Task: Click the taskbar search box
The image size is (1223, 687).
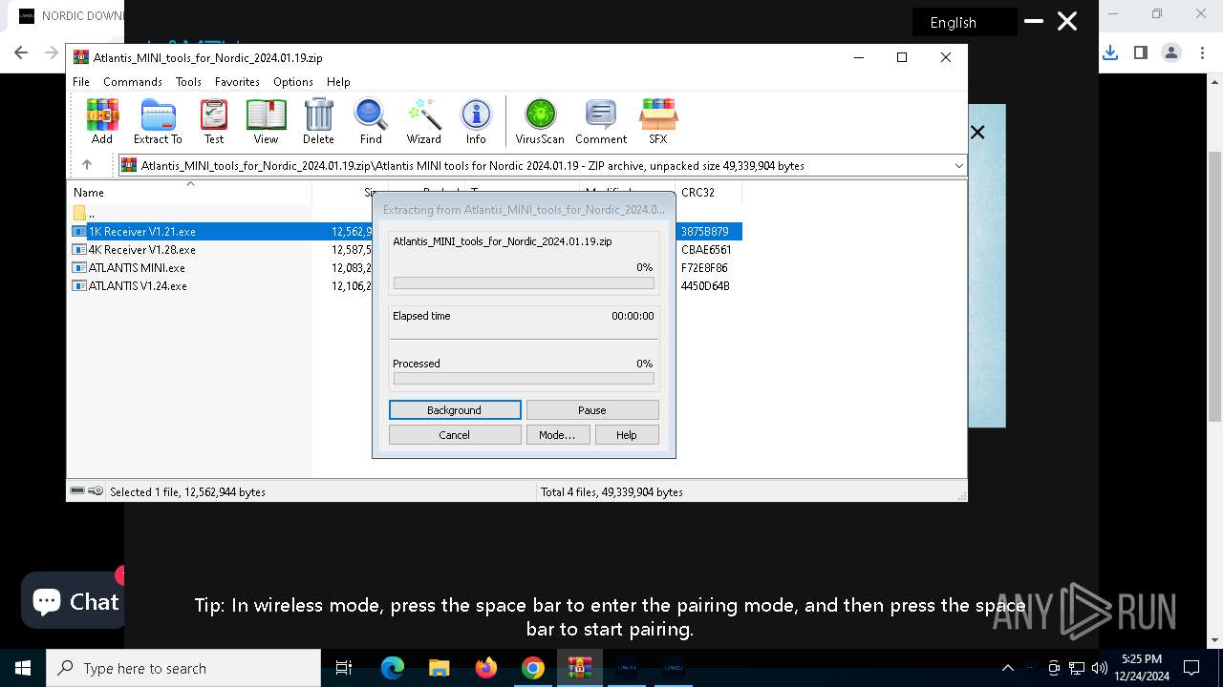Action: pos(183,668)
